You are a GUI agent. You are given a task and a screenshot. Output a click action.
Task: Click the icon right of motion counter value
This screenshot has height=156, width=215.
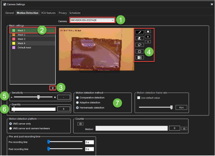coord(184,129)
